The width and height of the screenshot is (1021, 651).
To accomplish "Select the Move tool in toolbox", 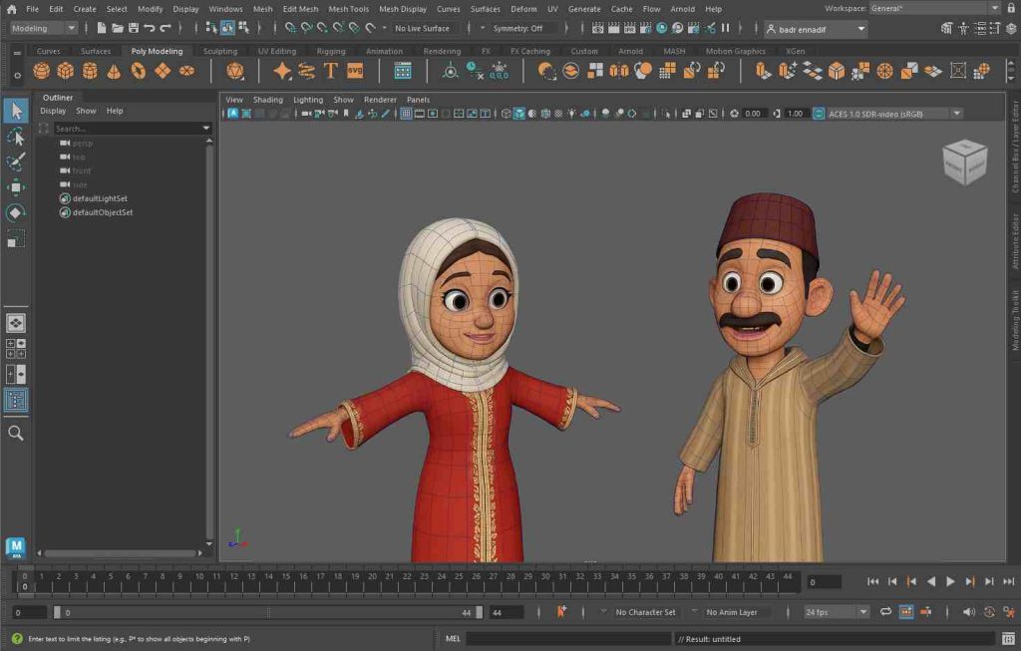I will pos(16,187).
